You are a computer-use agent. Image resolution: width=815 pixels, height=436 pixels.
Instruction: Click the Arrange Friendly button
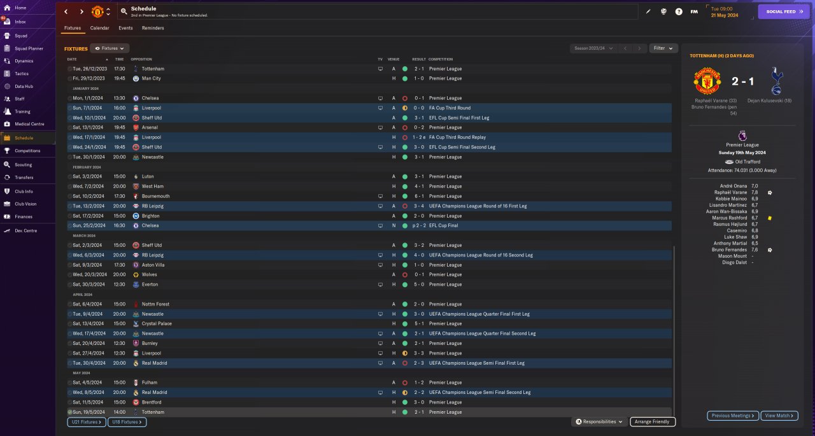tap(653, 421)
